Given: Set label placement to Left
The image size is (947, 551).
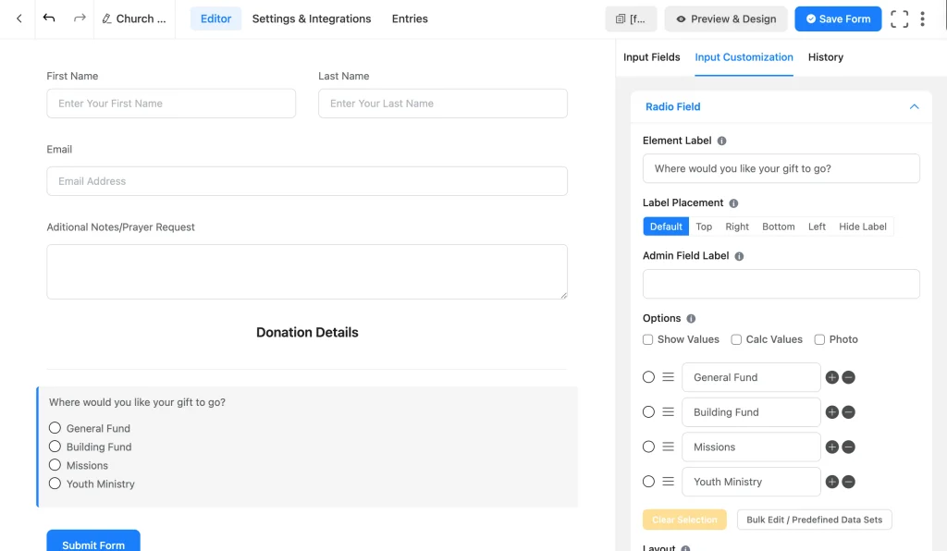Looking at the screenshot, I should 817,227.
